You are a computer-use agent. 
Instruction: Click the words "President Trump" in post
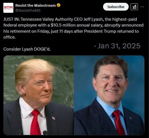[x=100, y=31]
